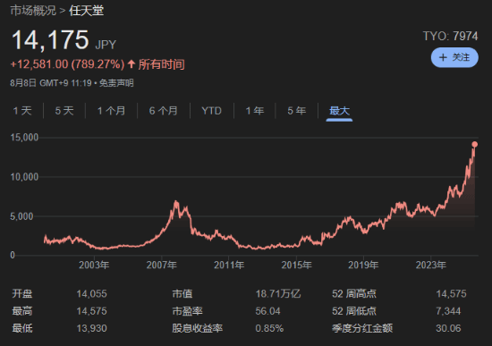Click the 最低 value 13,930
The width and height of the screenshot is (492, 346).
click(x=91, y=328)
